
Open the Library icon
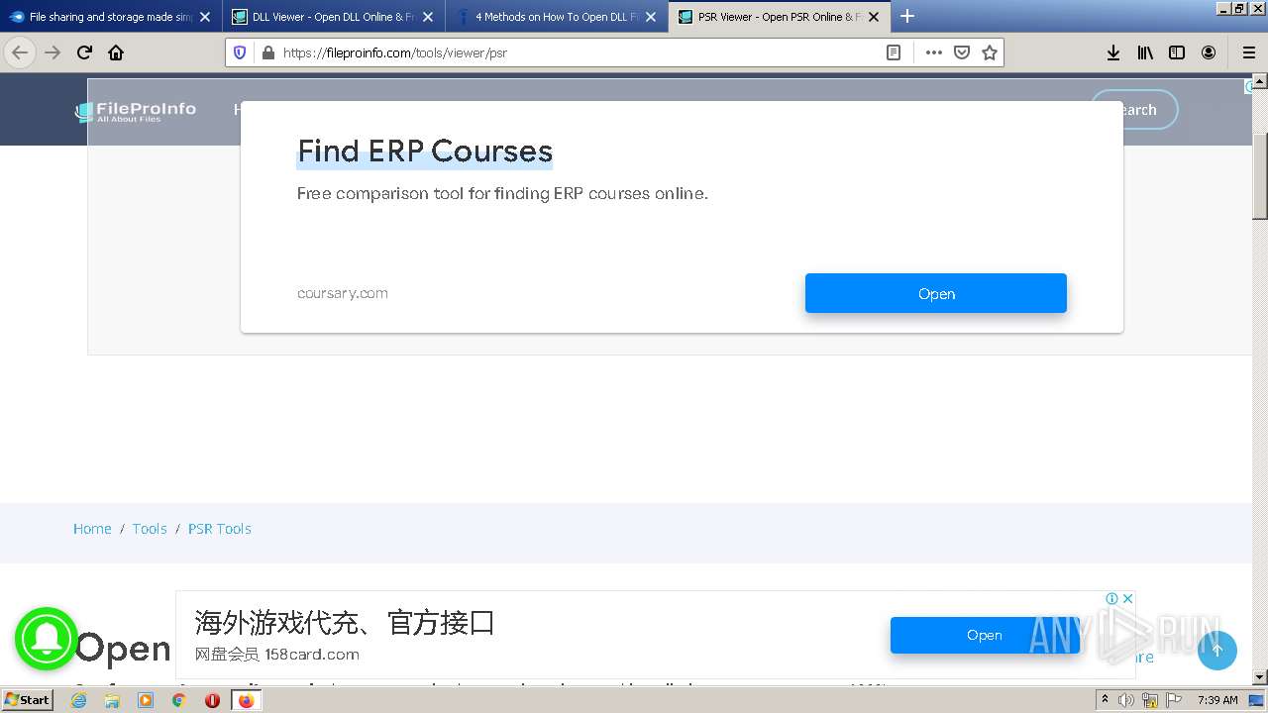click(x=1145, y=52)
